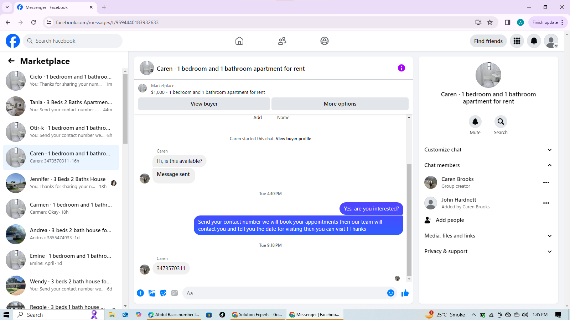The height and width of the screenshot is (320, 570).
Task: Focus the Aa message input box
Action: (x=284, y=293)
